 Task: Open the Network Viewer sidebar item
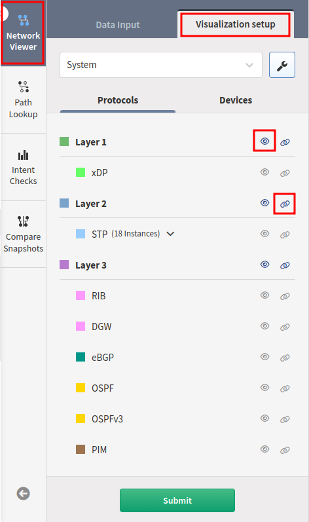coord(23,33)
